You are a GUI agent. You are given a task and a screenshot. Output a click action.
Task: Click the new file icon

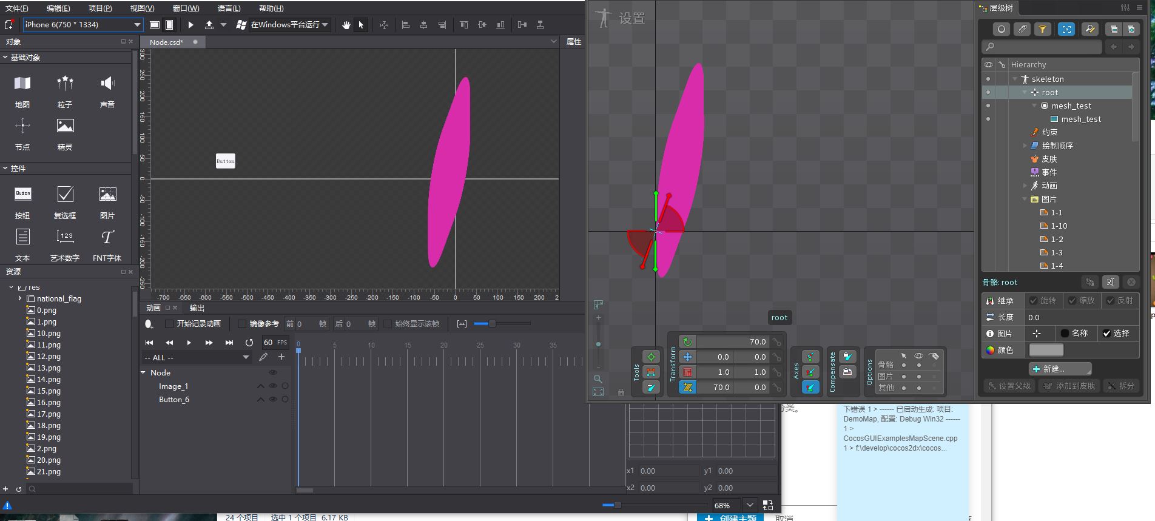(9, 25)
